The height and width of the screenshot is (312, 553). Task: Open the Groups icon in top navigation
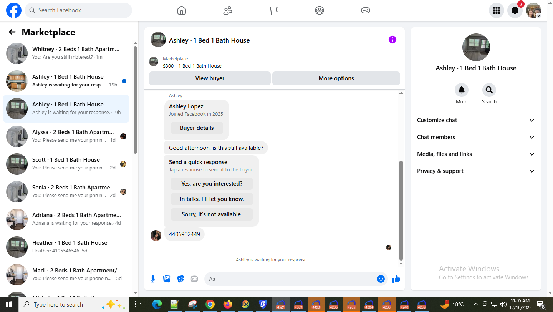pyautogui.click(x=320, y=10)
